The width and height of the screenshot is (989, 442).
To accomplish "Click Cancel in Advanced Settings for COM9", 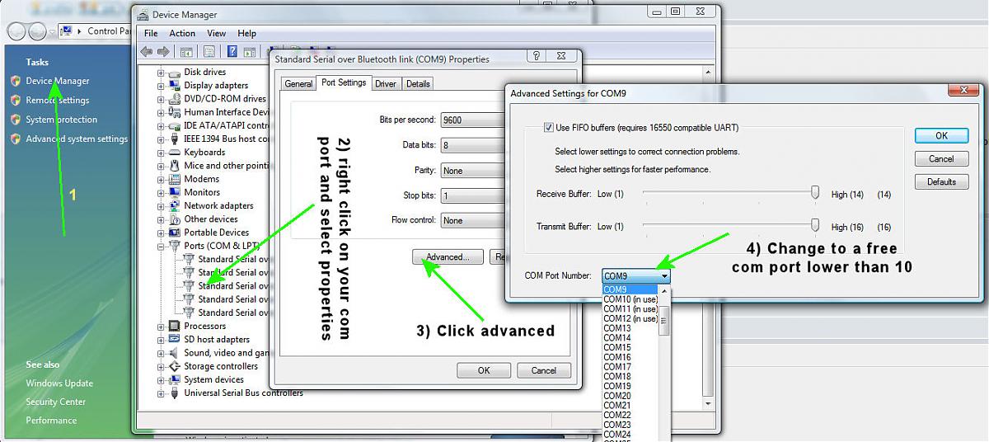I will (941, 159).
